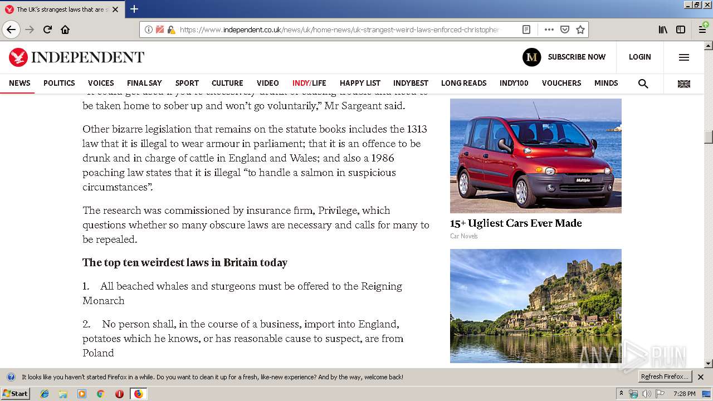Click SUBSCRIBE NOW link

(x=577, y=57)
